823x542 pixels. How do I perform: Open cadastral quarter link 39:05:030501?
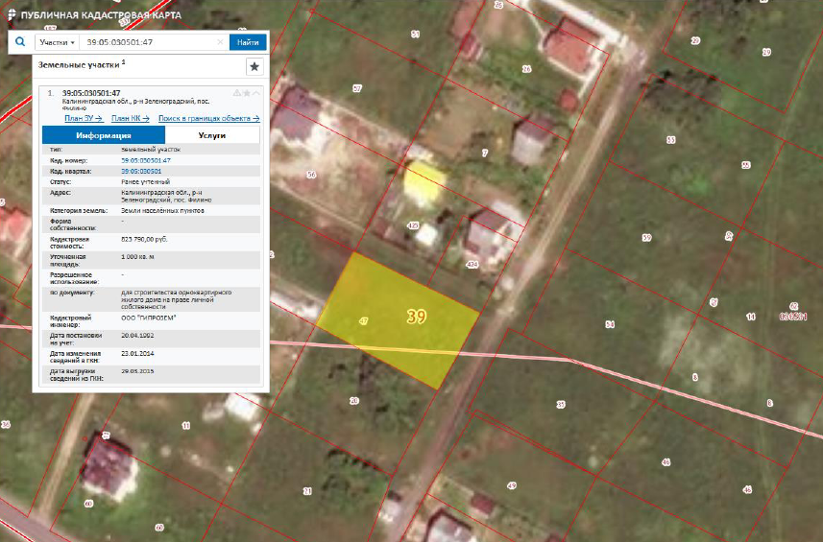pyautogui.click(x=140, y=171)
